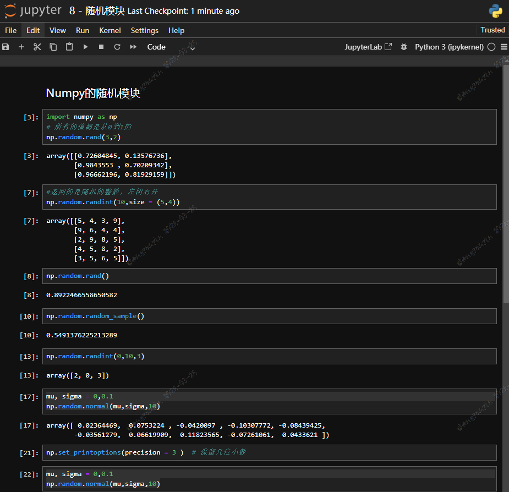Click the kernel status circle indicator
The height and width of the screenshot is (492, 509).
tap(491, 47)
